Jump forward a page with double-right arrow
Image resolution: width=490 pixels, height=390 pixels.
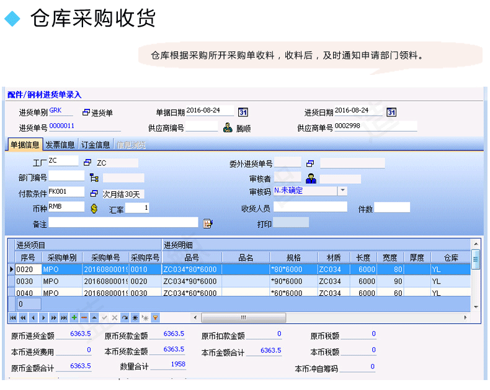pos(54,318)
